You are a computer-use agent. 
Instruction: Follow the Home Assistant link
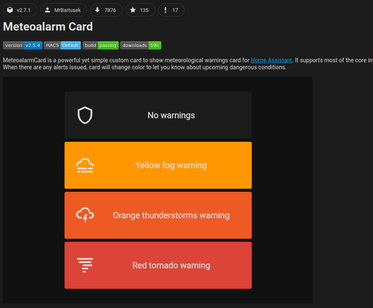click(271, 60)
